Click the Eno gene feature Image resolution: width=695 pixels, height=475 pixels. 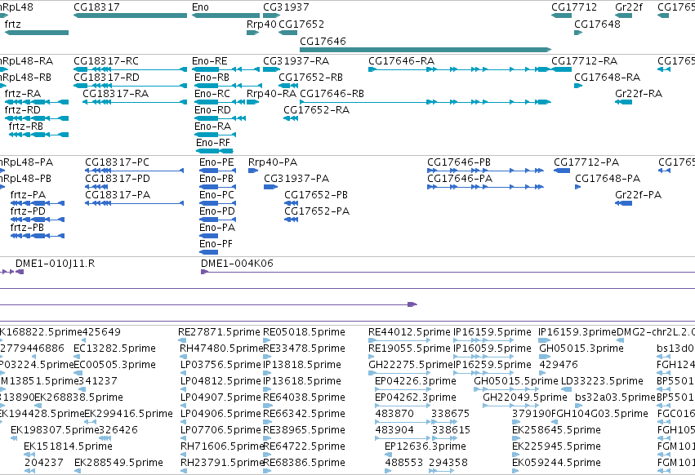pyautogui.click(x=225, y=16)
